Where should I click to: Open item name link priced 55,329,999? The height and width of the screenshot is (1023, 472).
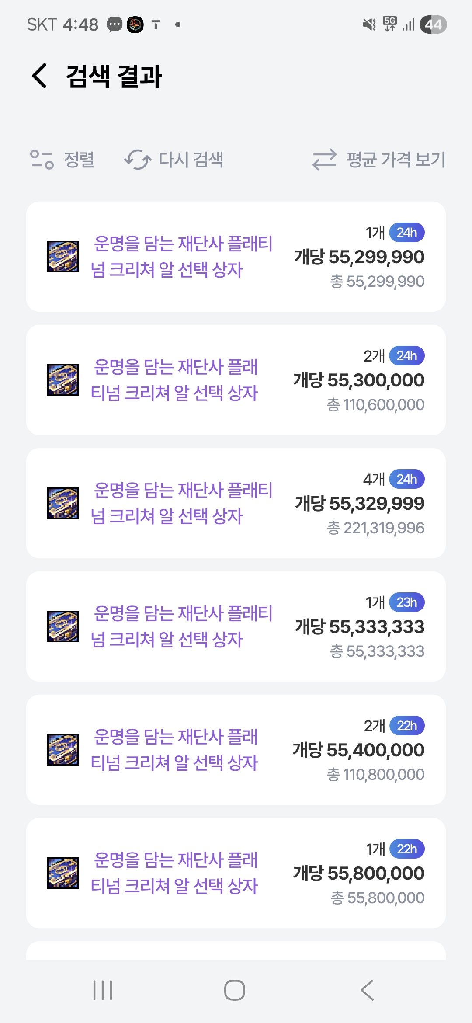pyautogui.click(x=181, y=503)
